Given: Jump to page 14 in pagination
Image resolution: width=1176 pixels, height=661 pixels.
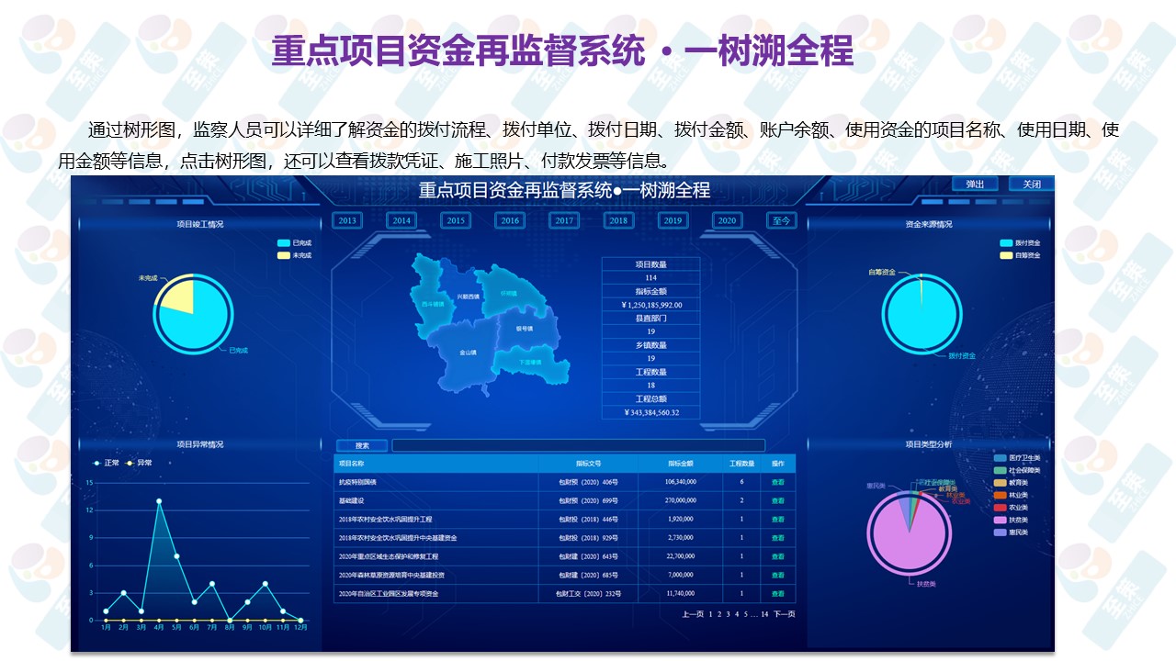Looking at the screenshot, I should point(763,613).
